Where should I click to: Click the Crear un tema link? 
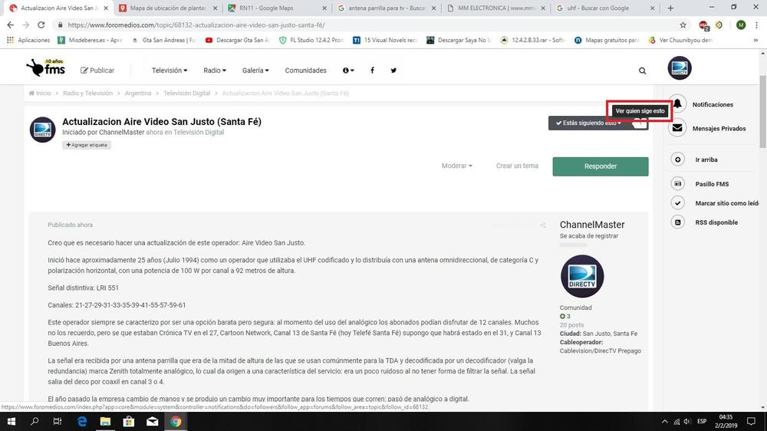(x=517, y=166)
